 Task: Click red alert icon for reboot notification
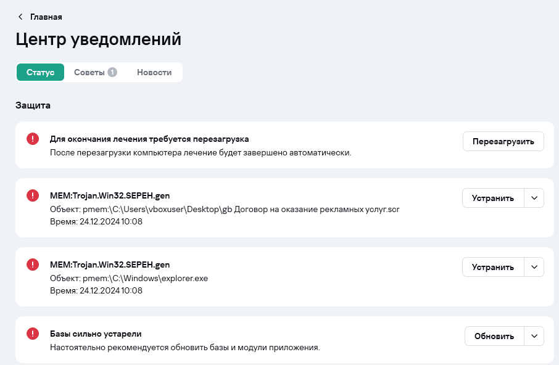[x=33, y=139]
